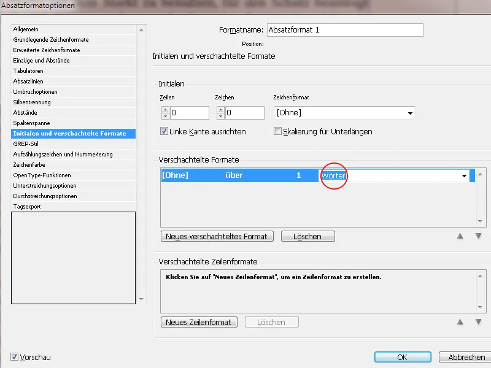The image size is (491, 368).
Task: Click the down arrow beside Verschachtelte Formate
Action: pos(479,234)
